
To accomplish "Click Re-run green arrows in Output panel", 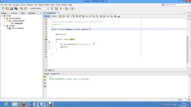I will [45, 77].
